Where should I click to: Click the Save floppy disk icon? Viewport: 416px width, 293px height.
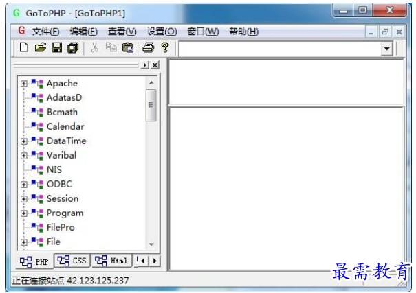pos(56,47)
